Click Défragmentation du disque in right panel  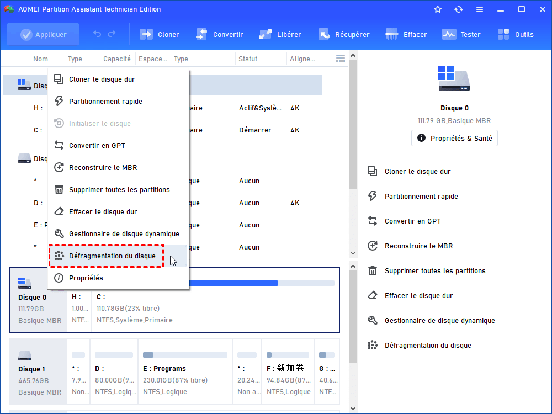420,346
